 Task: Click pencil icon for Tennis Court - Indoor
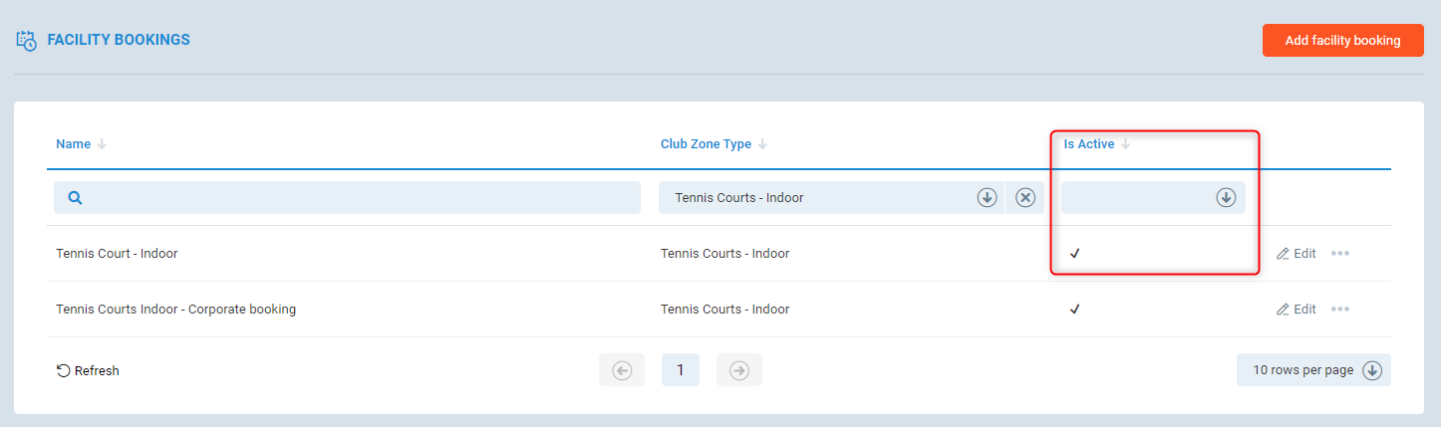1283,254
